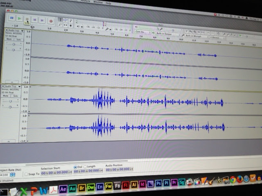The image size is (262, 196).
Task: Open Adobe Premiere Pro from the dock
Action: click(174, 183)
